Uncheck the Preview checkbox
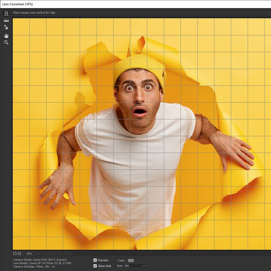The image size is (271, 271). point(95,260)
